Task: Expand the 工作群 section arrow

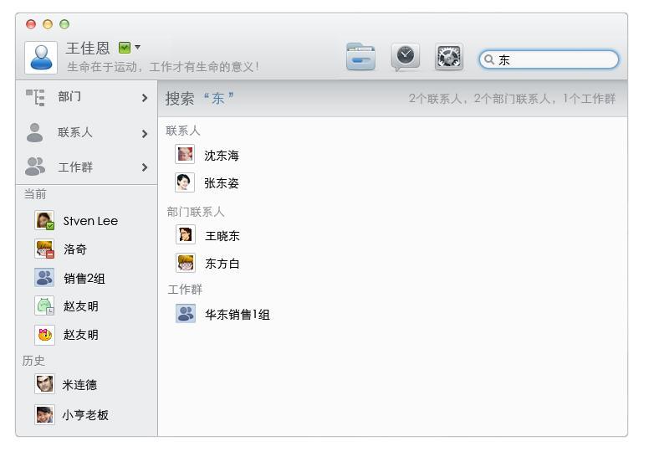Action: click(x=145, y=167)
